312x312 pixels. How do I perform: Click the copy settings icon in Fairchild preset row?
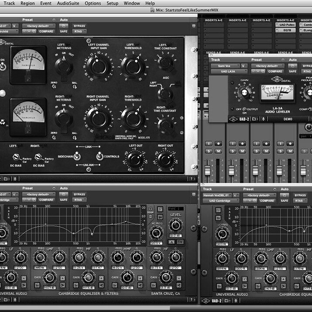point(34,31)
